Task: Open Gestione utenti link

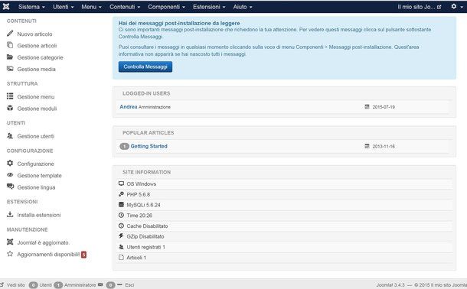Action: coord(36,136)
